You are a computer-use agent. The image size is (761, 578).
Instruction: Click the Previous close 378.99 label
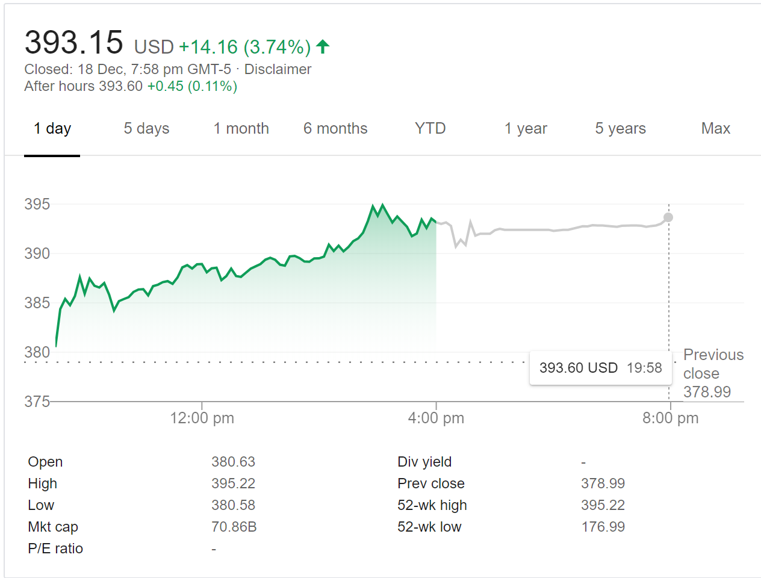pos(713,373)
